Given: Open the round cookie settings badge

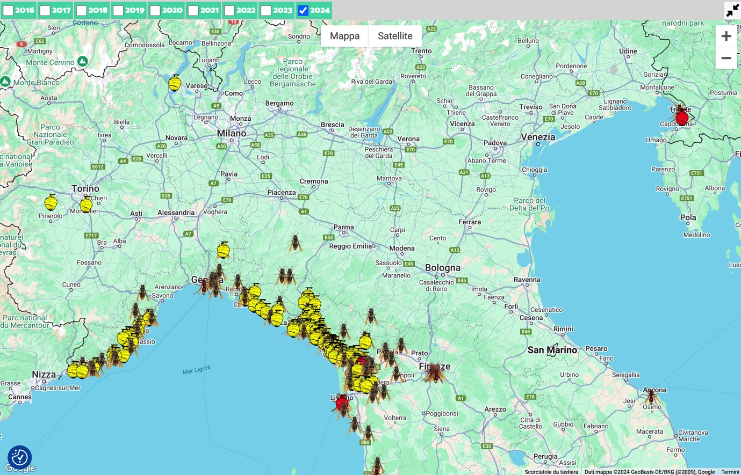Looking at the screenshot, I should [20, 457].
